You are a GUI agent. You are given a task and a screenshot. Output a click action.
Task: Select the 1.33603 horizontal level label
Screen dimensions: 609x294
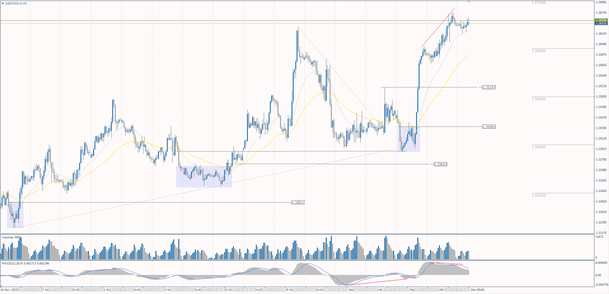441,164
